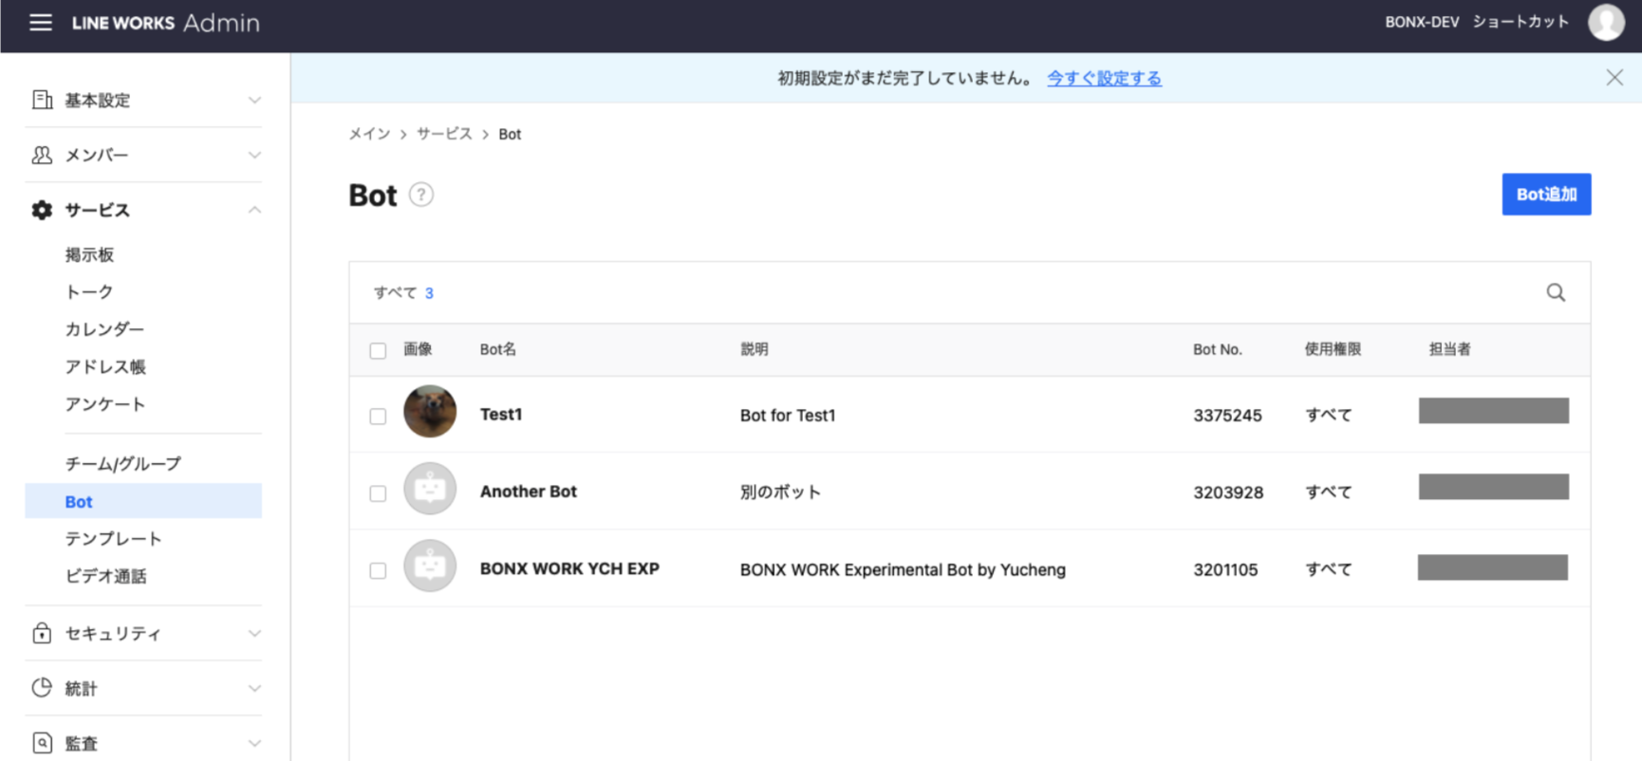Expand the セキュリティ section chevron
1642x761 pixels.
coord(254,633)
